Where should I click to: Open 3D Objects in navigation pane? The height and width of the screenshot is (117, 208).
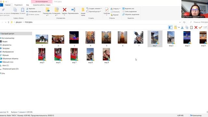pos(10,58)
